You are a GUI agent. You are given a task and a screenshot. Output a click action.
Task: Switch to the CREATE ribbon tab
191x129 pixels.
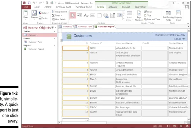tap(48, 7)
